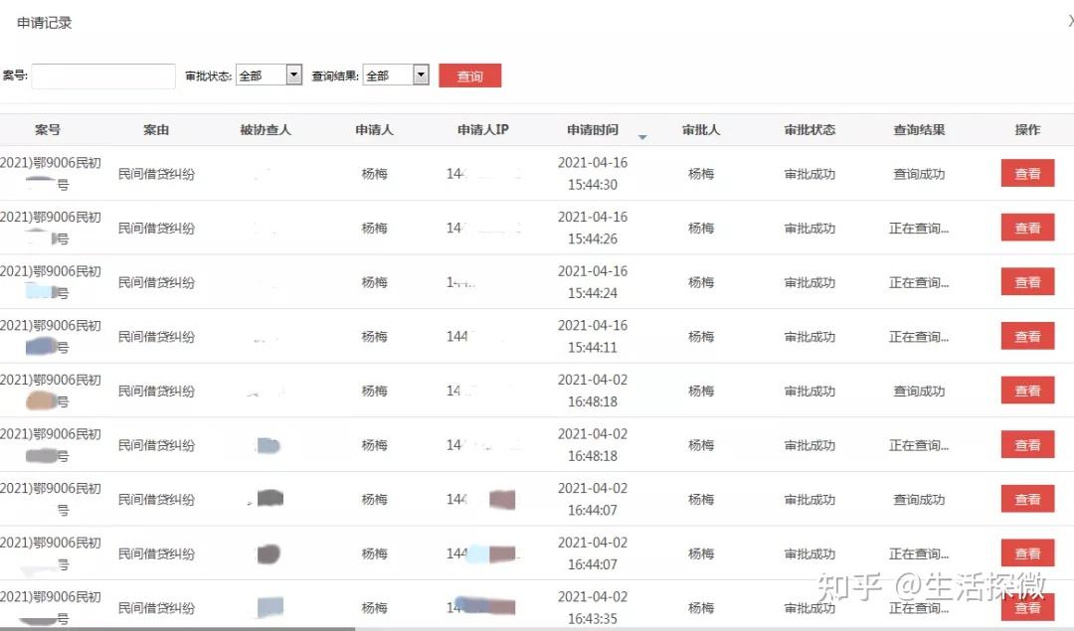Select the timestamp 2021-04-16 15:44:24
This screenshot has width=1074, height=631.
[x=593, y=282]
